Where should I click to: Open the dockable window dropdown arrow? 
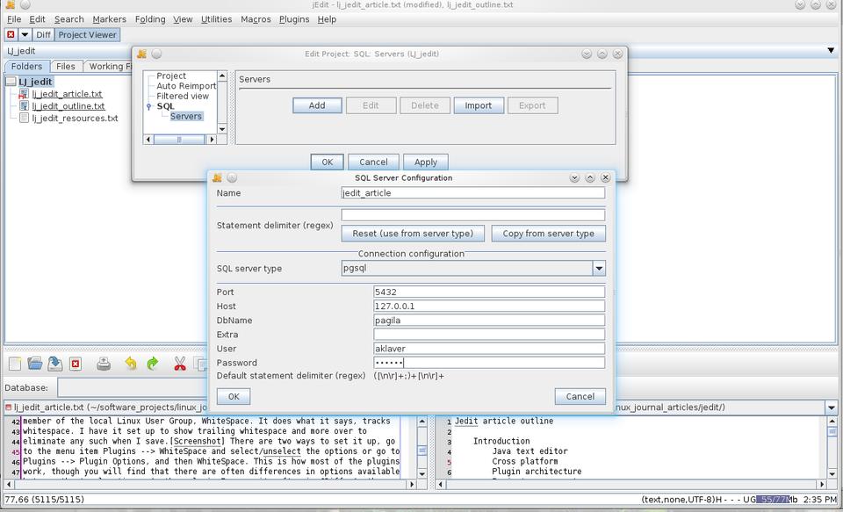[25, 35]
